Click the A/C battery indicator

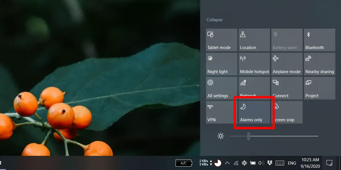pos(184,163)
